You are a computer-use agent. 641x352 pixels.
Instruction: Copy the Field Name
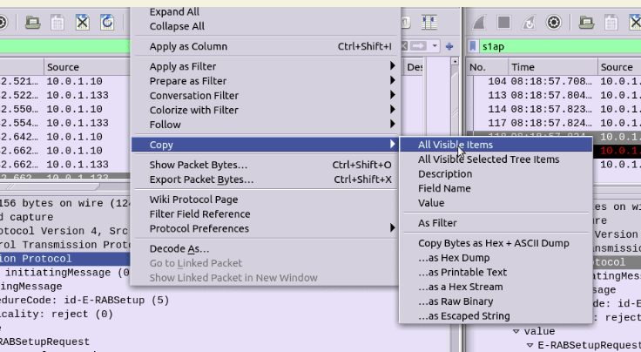(x=496, y=188)
